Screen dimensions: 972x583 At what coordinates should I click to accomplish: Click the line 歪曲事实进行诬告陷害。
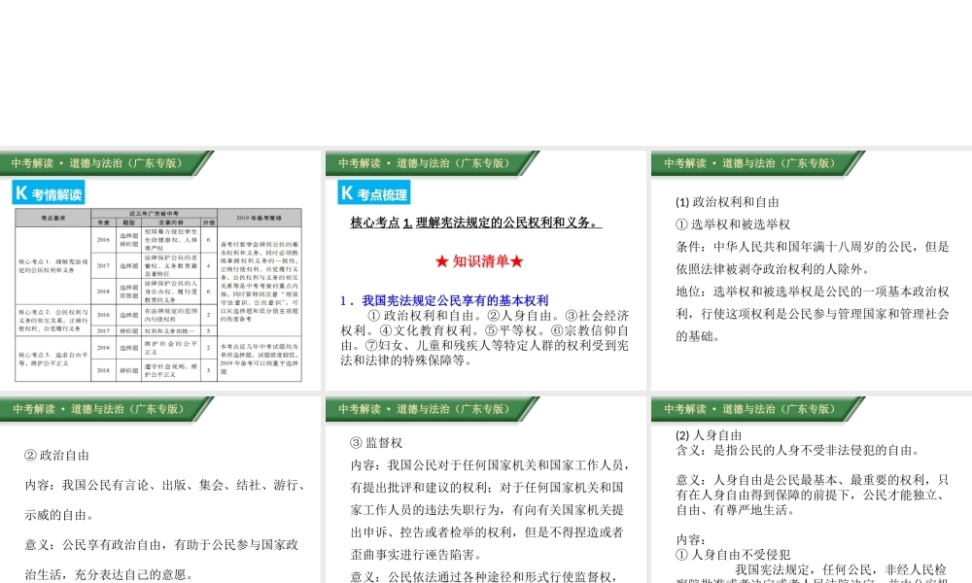(x=416, y=555)
